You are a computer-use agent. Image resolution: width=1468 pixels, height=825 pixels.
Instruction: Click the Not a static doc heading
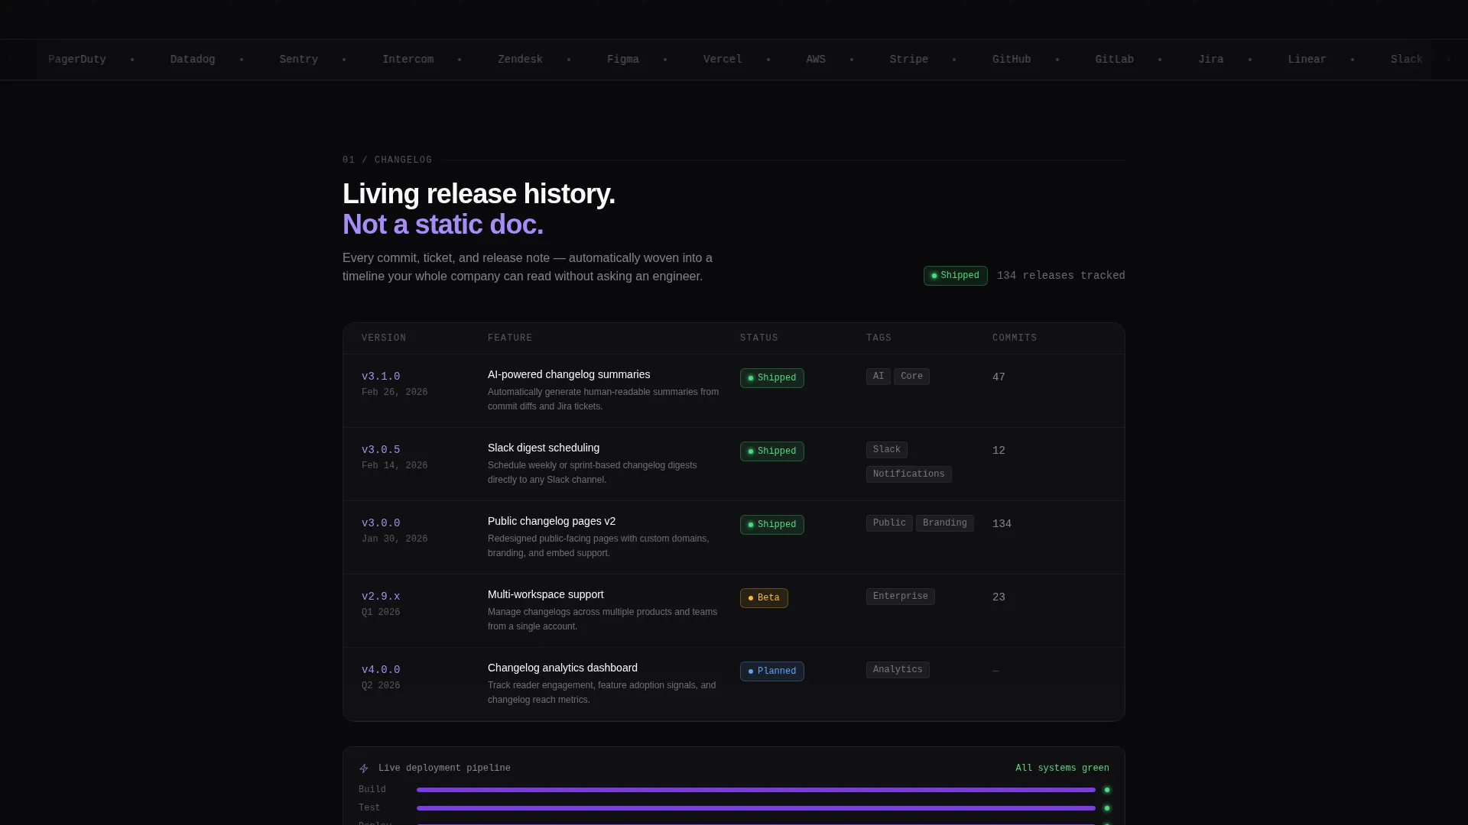coord(443,225)
